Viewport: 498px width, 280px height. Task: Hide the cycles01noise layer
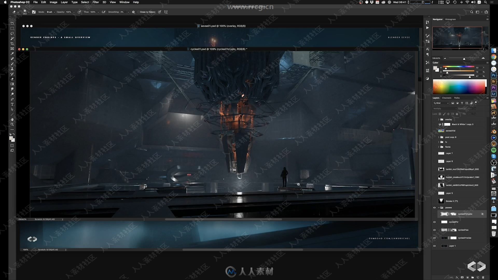pos(434,238)
